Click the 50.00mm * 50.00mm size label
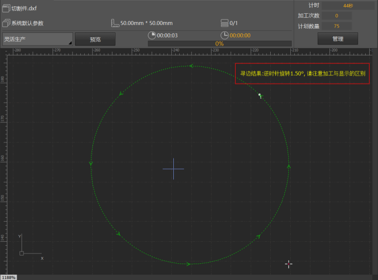The width and height of the screenshot is (378, 280). click(x=146, y=23)
